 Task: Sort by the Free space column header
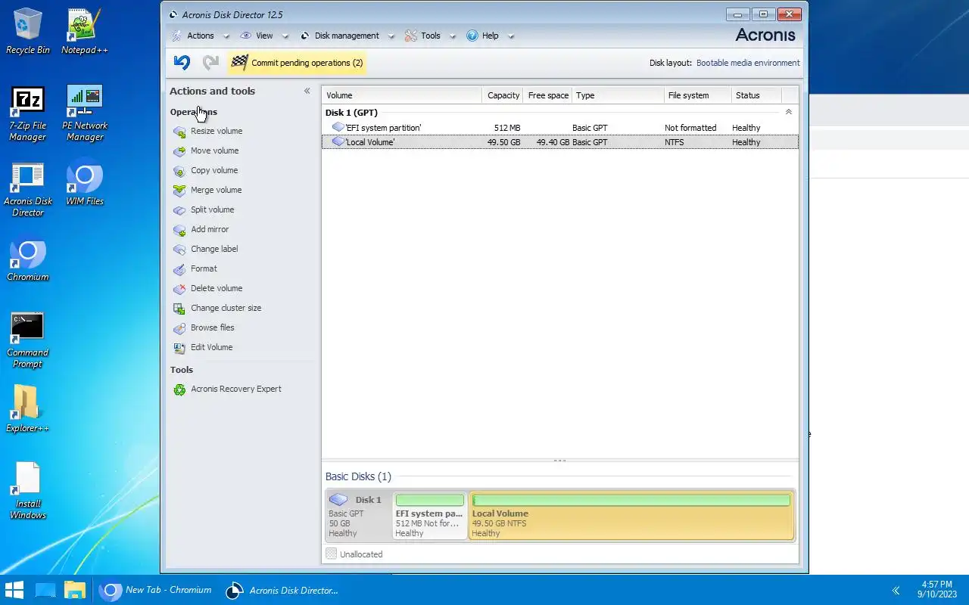tap(547, 95)
